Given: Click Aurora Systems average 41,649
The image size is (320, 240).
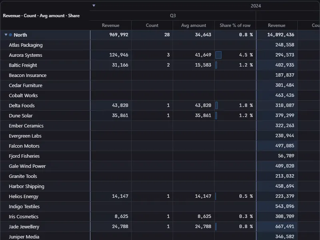Looking at the screenshot, I should (x=203, y=55).
